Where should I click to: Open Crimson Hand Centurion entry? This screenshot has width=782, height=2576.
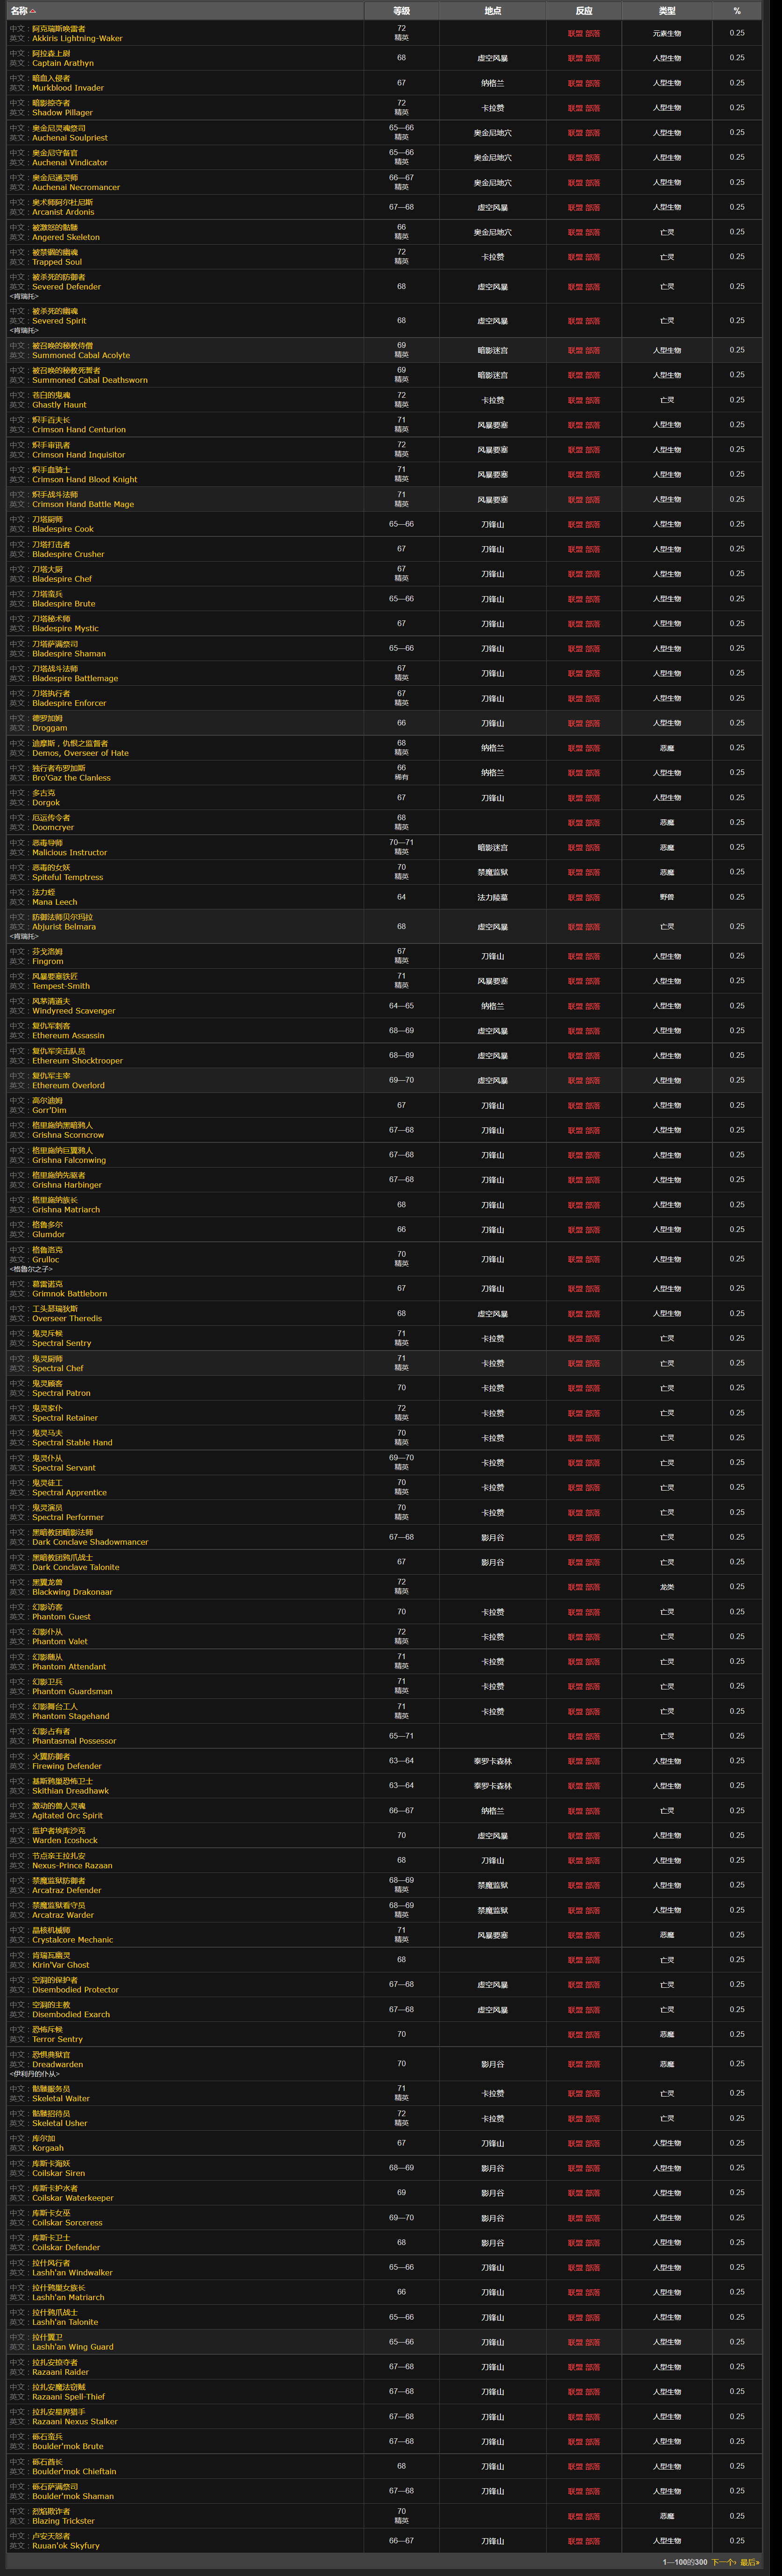79,430
